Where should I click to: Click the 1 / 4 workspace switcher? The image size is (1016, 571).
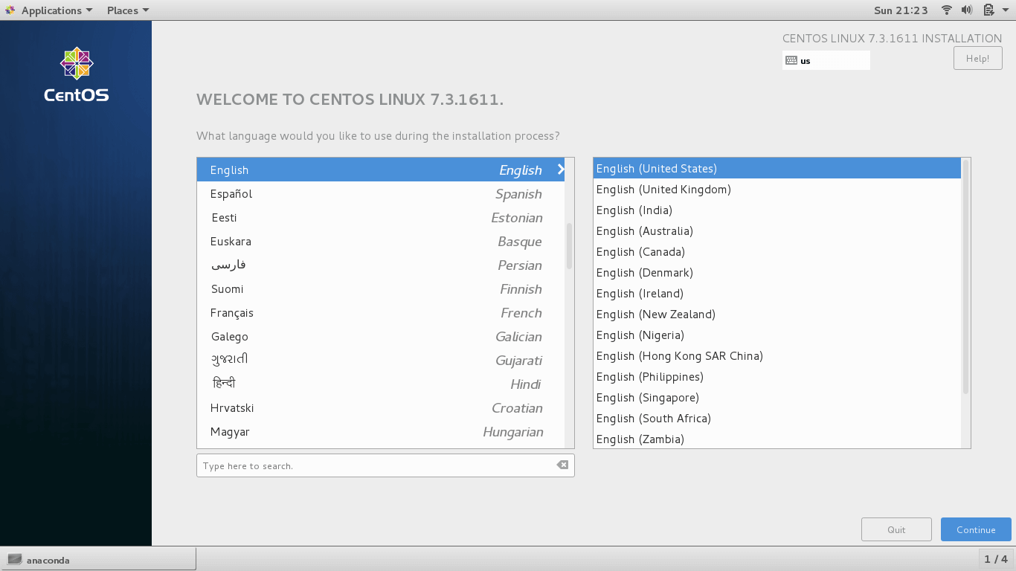(996, 559)
